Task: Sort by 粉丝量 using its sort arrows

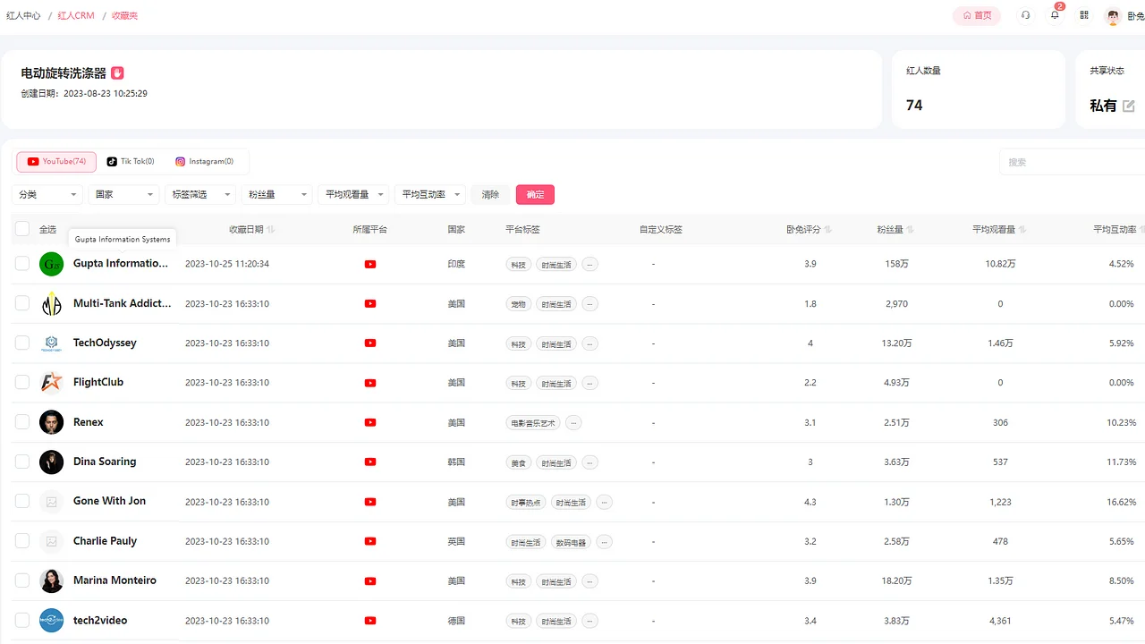Action: pos(911,229)
